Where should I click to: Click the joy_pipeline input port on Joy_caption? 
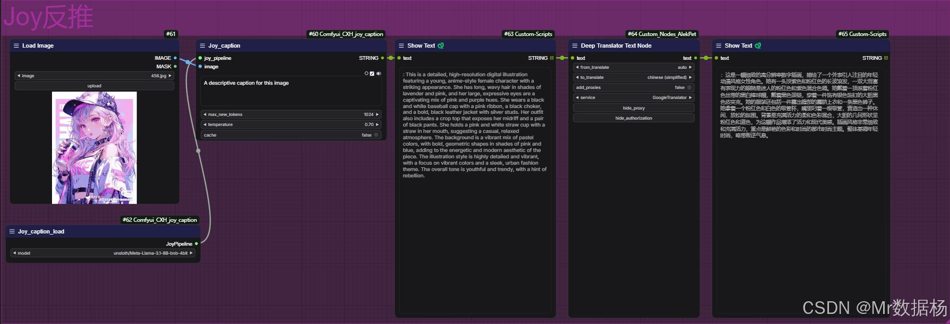click(200, 58)
